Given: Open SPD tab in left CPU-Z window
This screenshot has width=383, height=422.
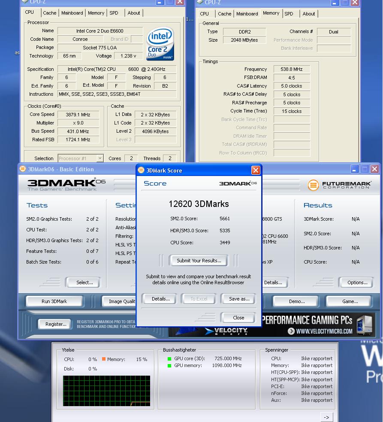Looking at the screenshot, I should click(x=114, y=13).
